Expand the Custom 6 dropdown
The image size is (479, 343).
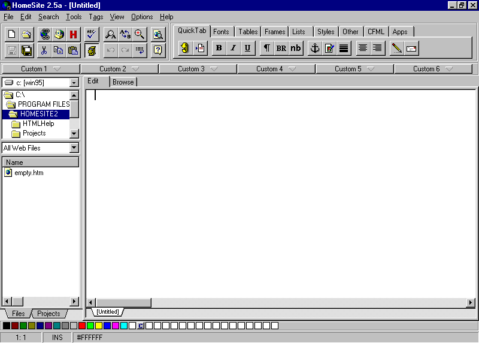pos(433,69)
